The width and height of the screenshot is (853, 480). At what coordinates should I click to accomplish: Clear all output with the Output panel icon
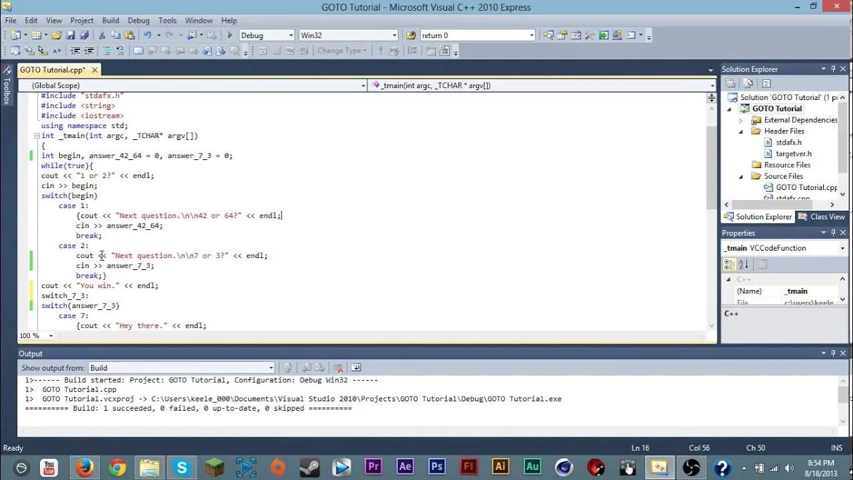[339, 367]
